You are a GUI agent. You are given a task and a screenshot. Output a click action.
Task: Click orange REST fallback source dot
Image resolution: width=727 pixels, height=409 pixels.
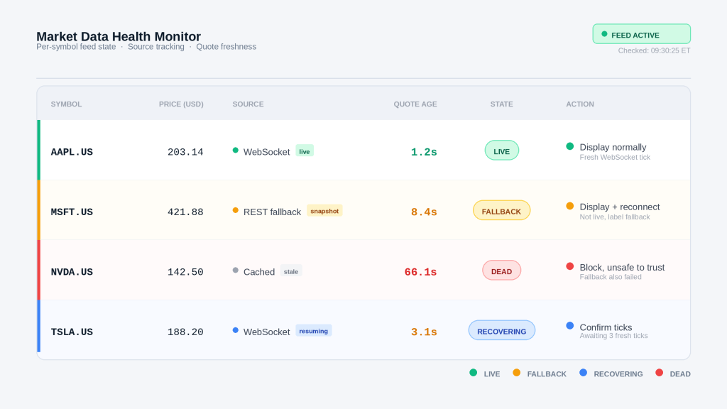click(236, 210)
